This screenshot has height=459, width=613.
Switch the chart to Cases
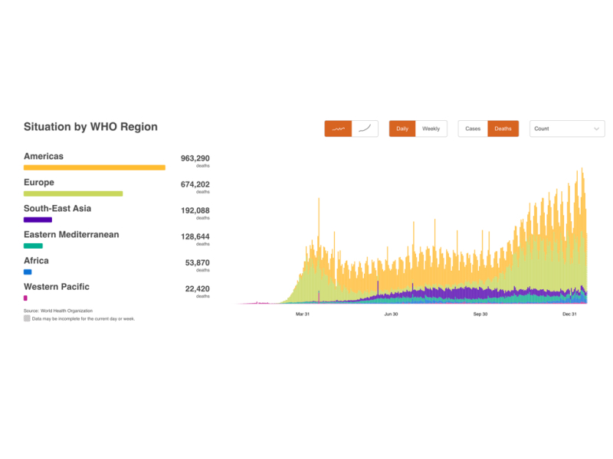click(473, 129)
